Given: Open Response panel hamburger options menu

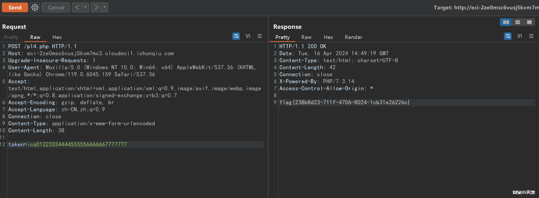Looking at the screenshot, I should pos(531,36).
